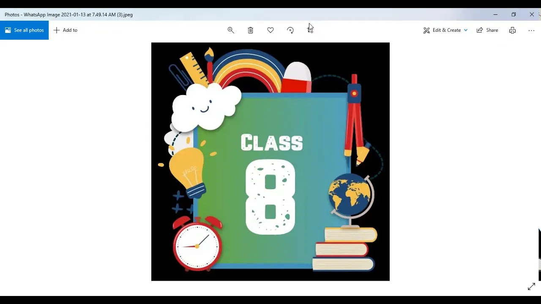The width and height of the screenshot is (541, 304).
Task: Open the Add to menu
Action: click(x=66, y=30)
